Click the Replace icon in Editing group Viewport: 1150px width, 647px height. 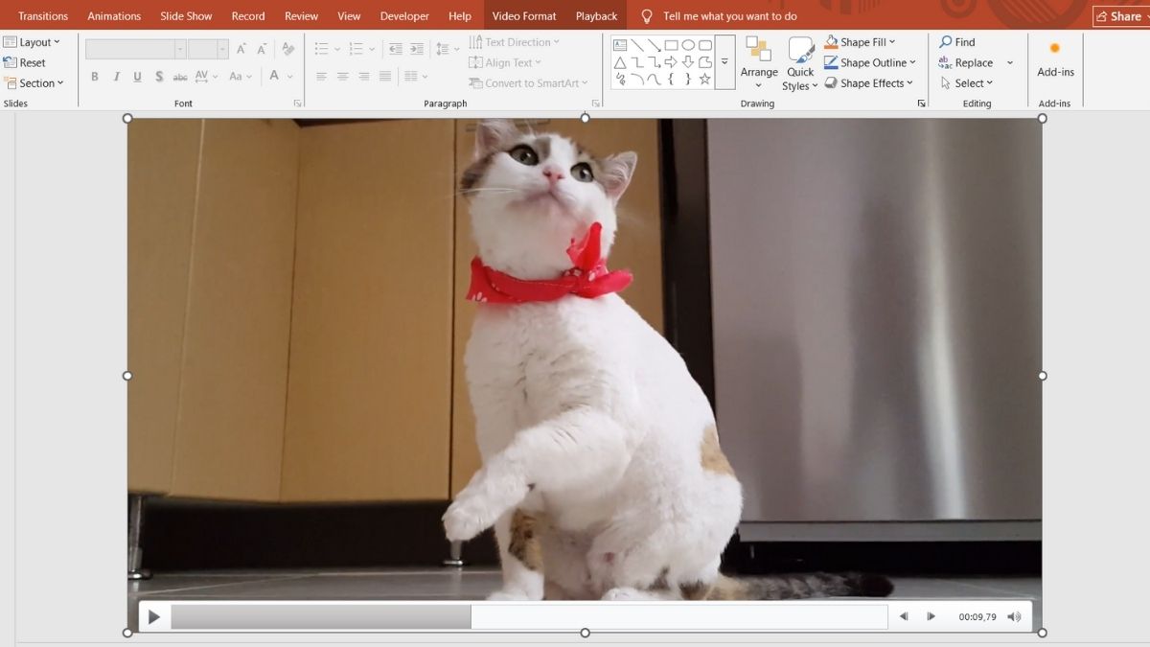point(947,62)
